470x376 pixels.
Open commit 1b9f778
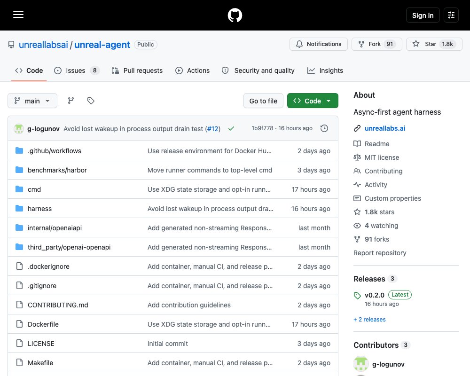coord(262,128)
